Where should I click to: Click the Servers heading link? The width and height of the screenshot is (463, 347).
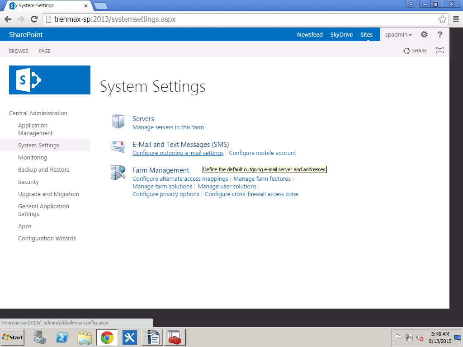[143, 119]
